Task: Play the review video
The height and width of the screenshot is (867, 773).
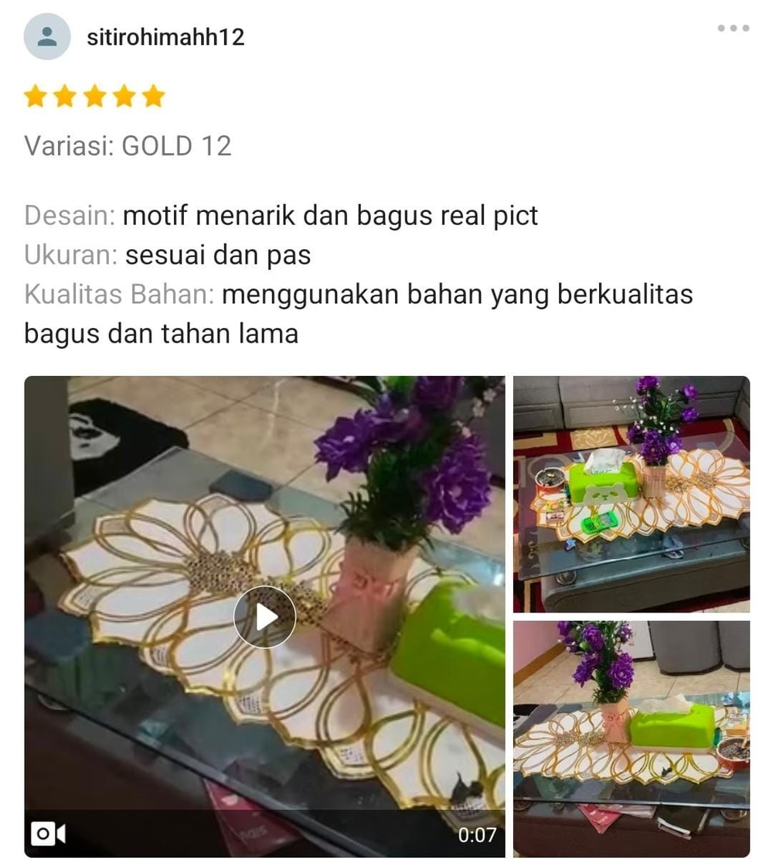Action: coord(264,616)
